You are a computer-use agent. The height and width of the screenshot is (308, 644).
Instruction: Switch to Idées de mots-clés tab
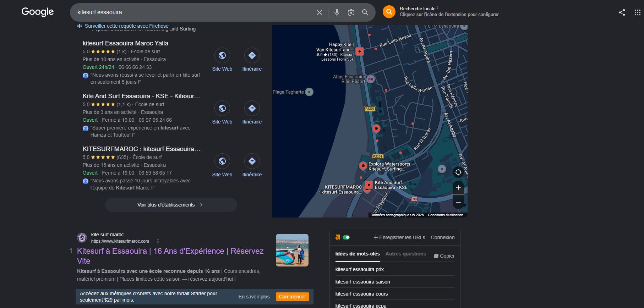pos(358,254)
